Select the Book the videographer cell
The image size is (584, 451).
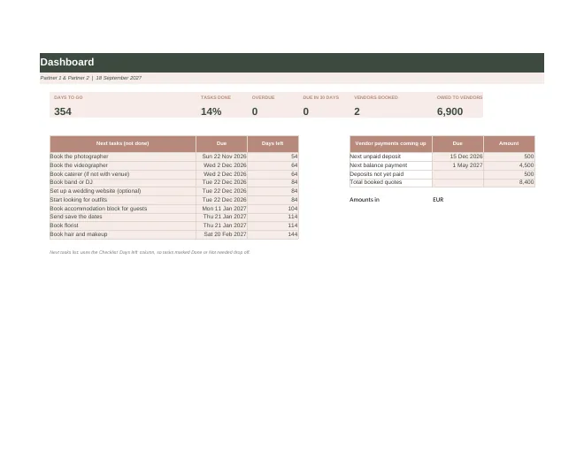(x=122, y=165)
